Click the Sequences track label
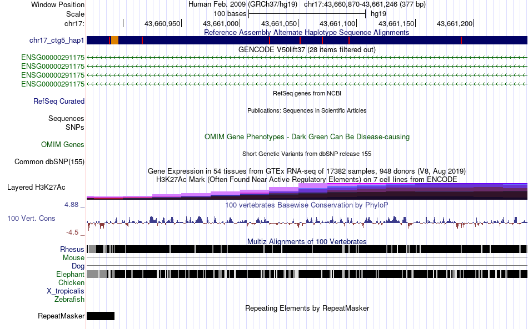Image resolution: width=528 pixels, height=329 pixels. tap(66, 118)
